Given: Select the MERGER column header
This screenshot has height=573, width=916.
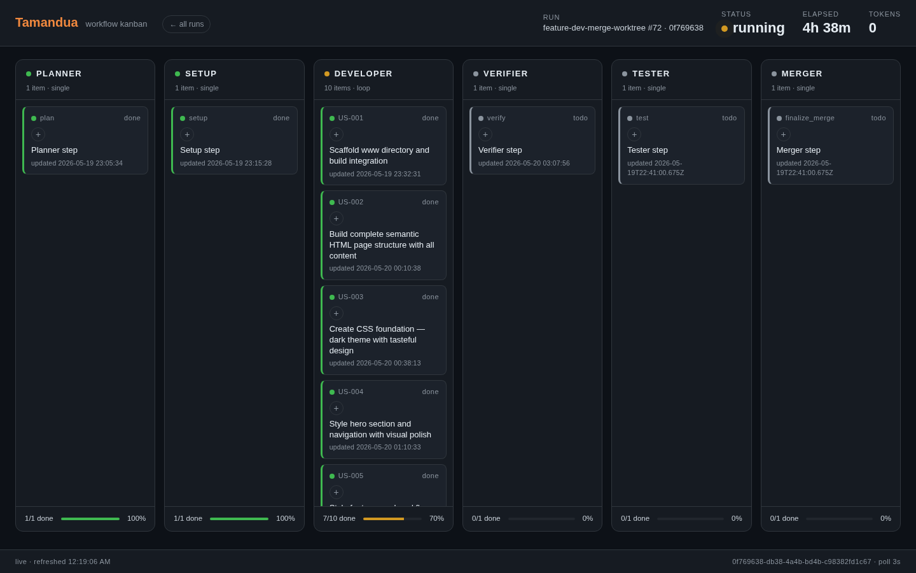Looking at the screenshot, I should pyautogui.click(x=802, y=74).
